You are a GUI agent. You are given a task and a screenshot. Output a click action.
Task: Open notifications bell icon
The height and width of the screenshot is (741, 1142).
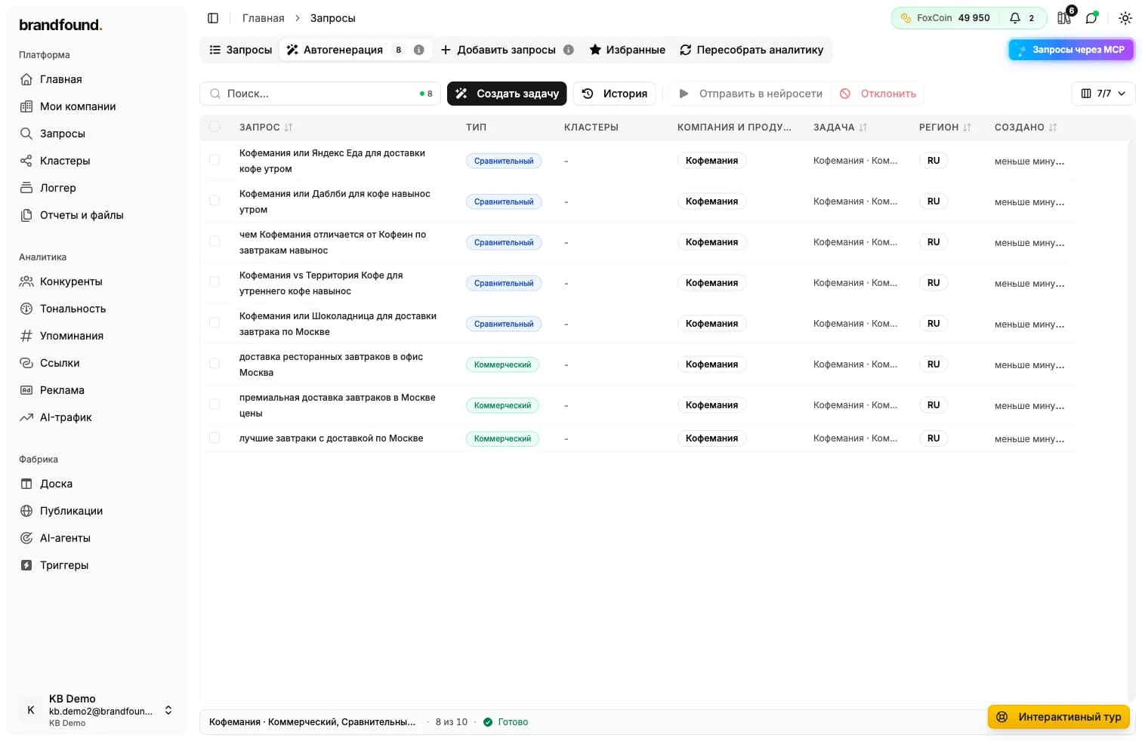pos(1015,18)
